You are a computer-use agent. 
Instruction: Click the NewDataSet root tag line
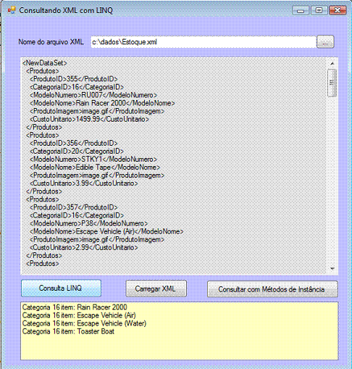coord(45,63)
